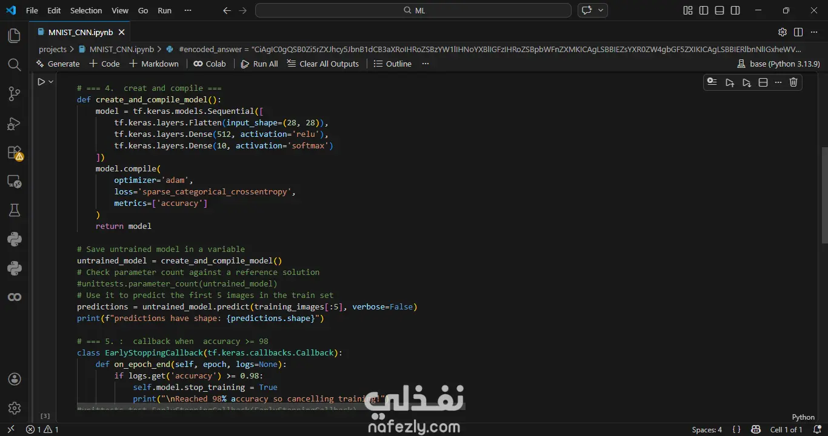Viewport: 828px width, 436px height.
Task: Click Clear All Outputs
Action: (x=323, y=64)
